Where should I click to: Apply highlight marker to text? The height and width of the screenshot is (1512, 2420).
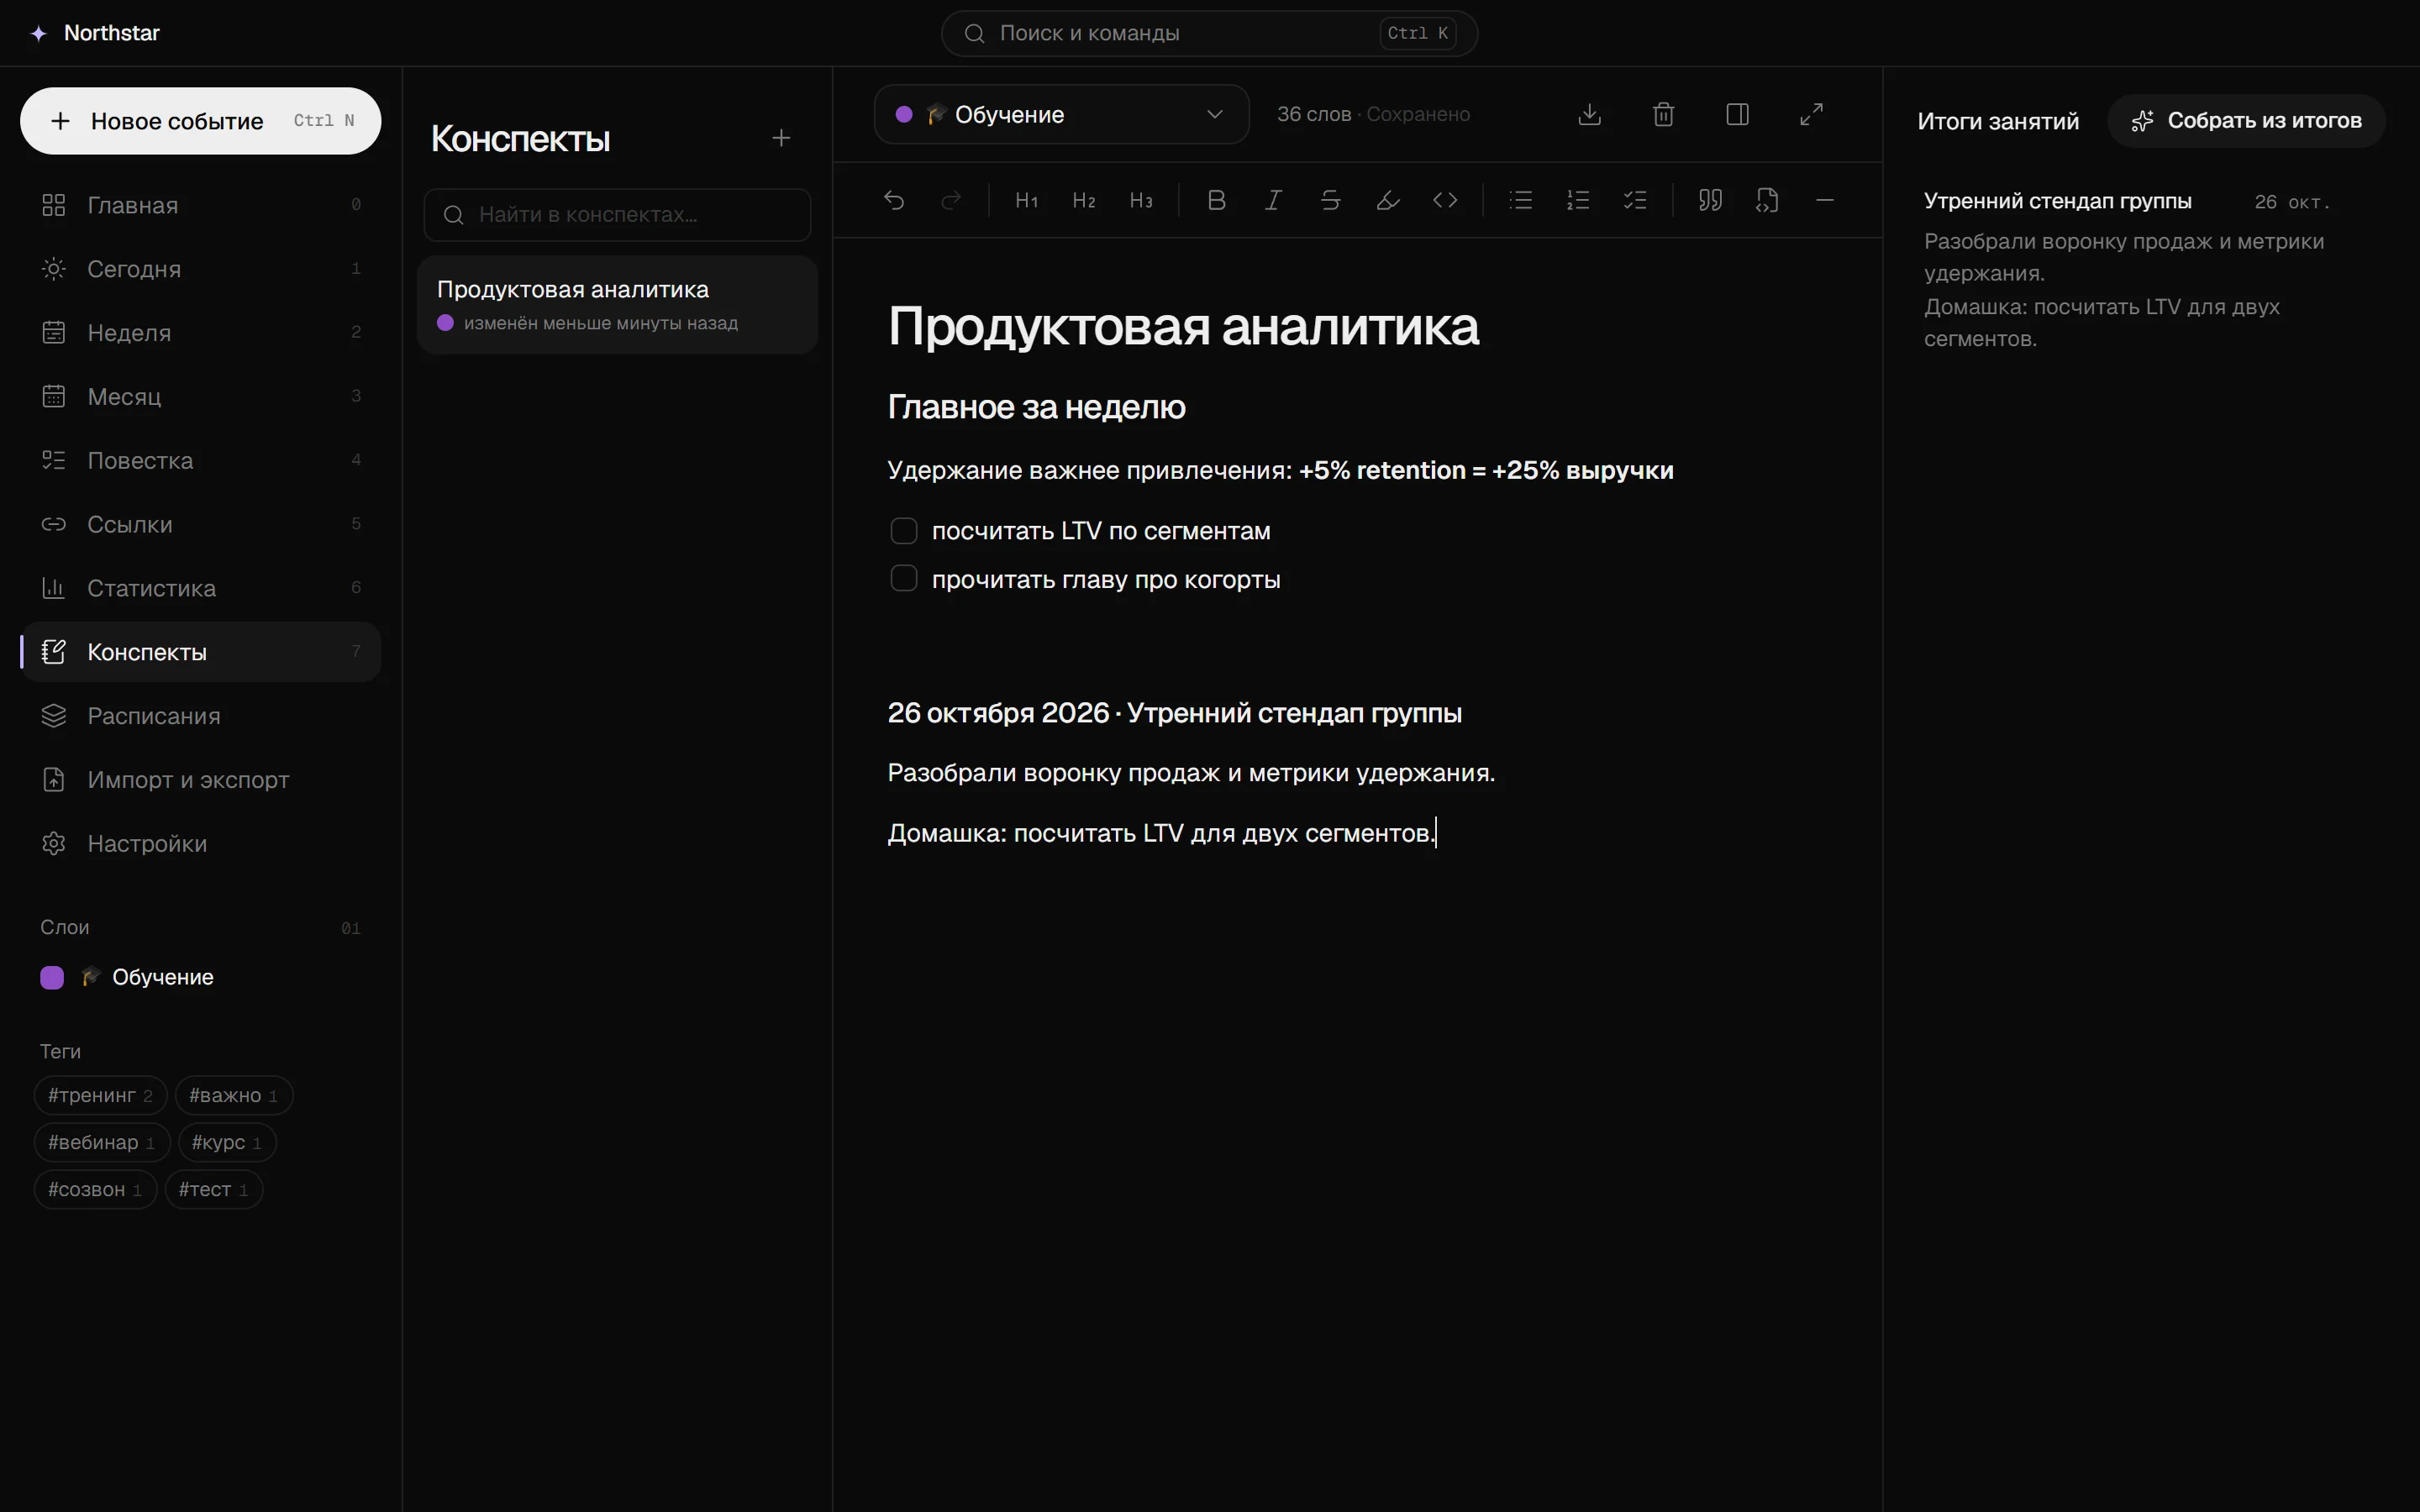tap(1387, 200)
